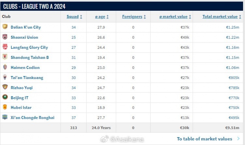
Task: Click the Shaanxi Union club crest icon
Action: click(5, 37)
